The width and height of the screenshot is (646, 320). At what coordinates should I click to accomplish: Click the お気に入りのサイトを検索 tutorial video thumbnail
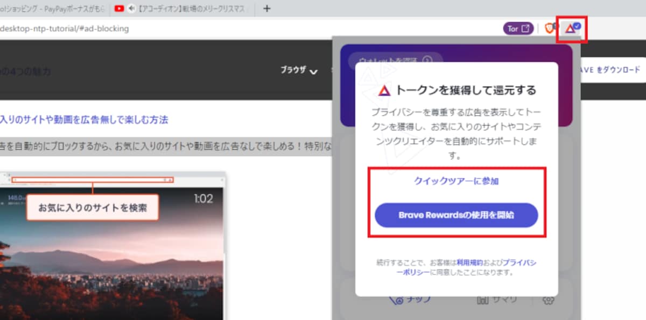(113, 246)
